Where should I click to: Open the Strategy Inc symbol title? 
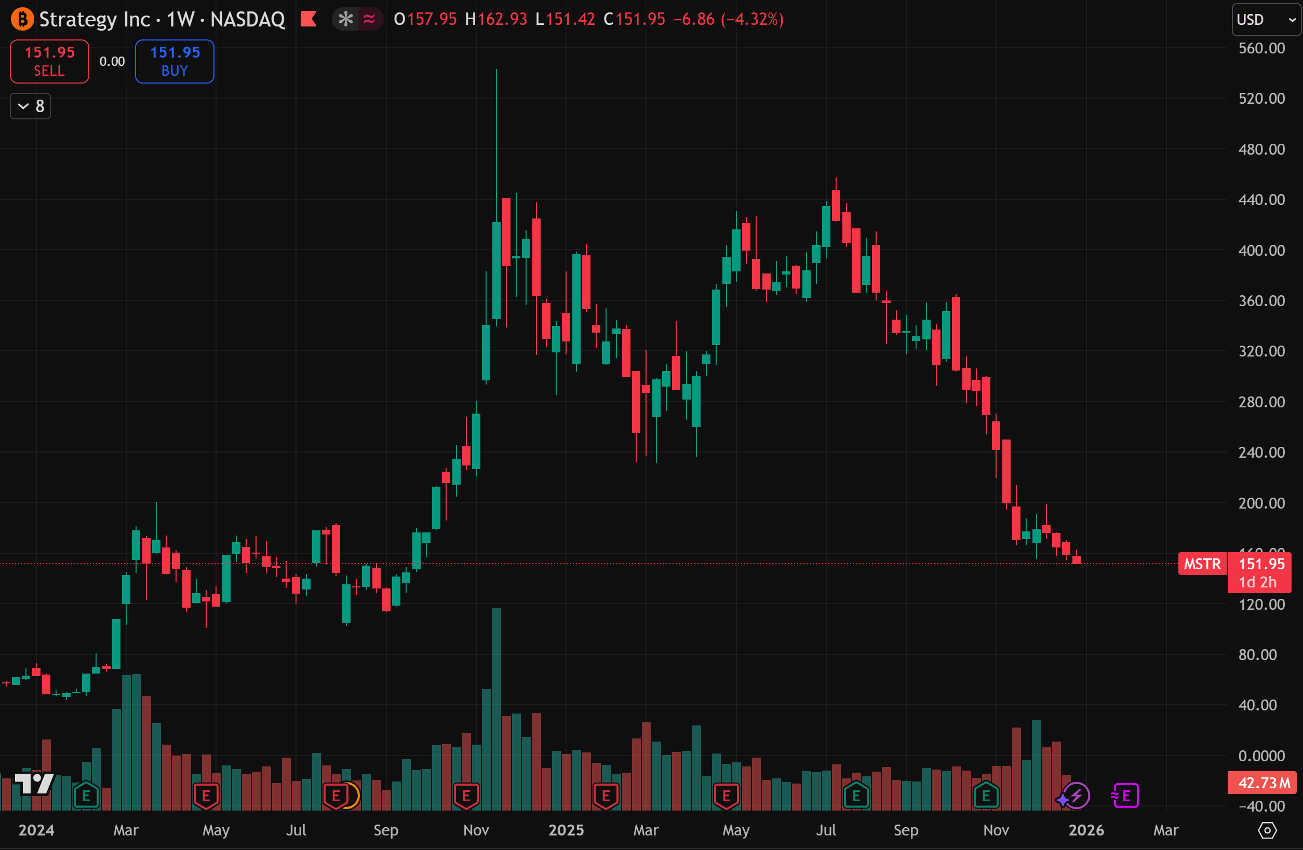click(94, 19)
